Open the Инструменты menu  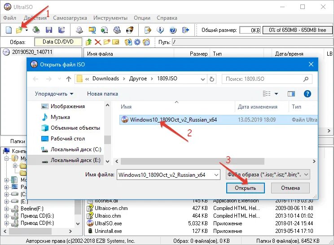pyautogui.click(x=110, y=18)
